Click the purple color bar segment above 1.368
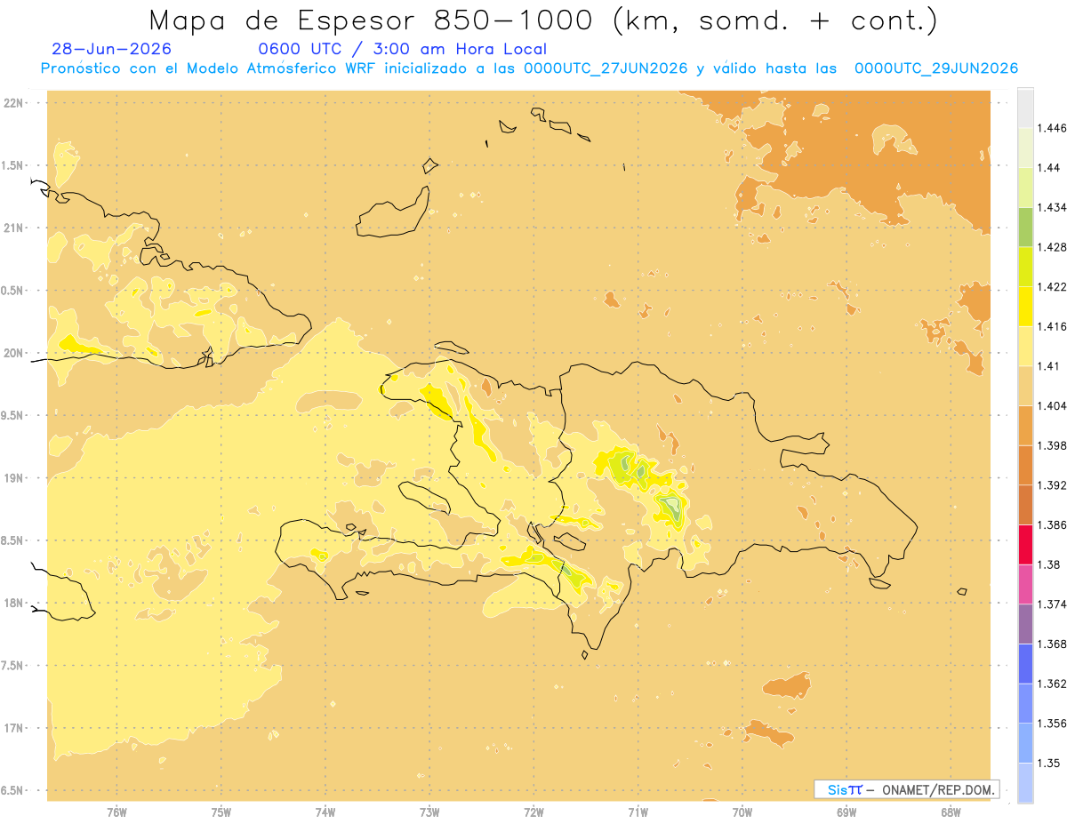1067x824 pixels. [x=1025, y=624]
